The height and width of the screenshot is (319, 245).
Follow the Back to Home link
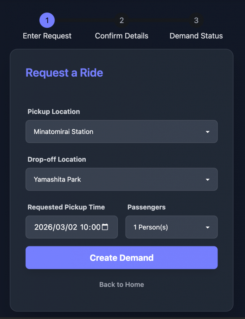pos(122,284)
